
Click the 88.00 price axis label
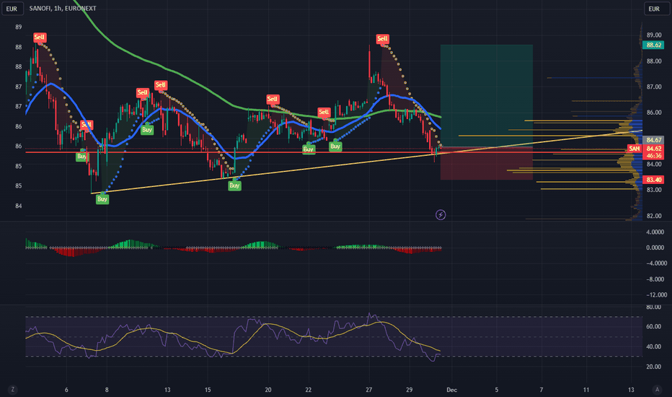654,61
